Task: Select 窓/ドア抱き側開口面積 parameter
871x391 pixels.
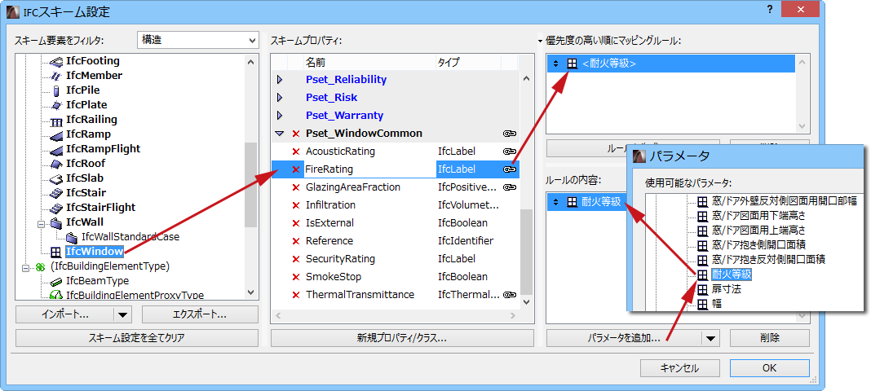Action: point(758,244)
